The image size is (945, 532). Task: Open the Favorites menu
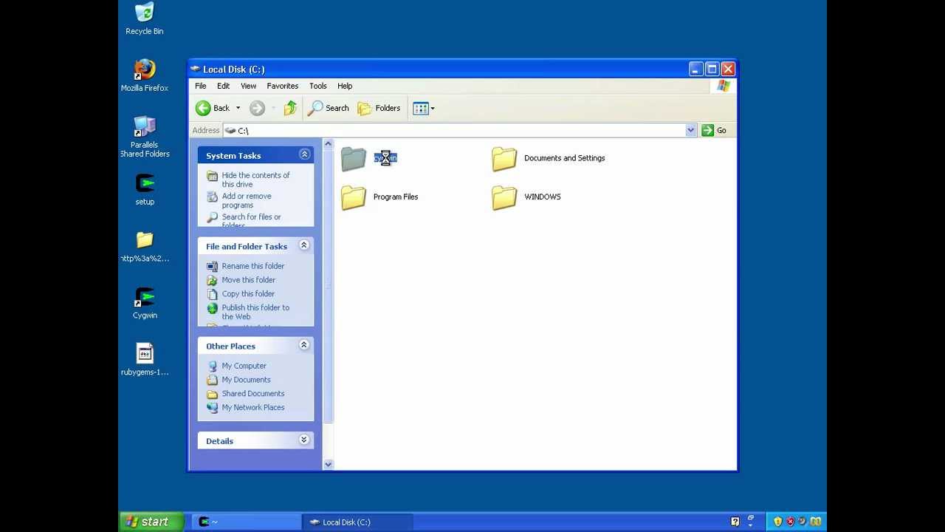(x=282, y=86)
